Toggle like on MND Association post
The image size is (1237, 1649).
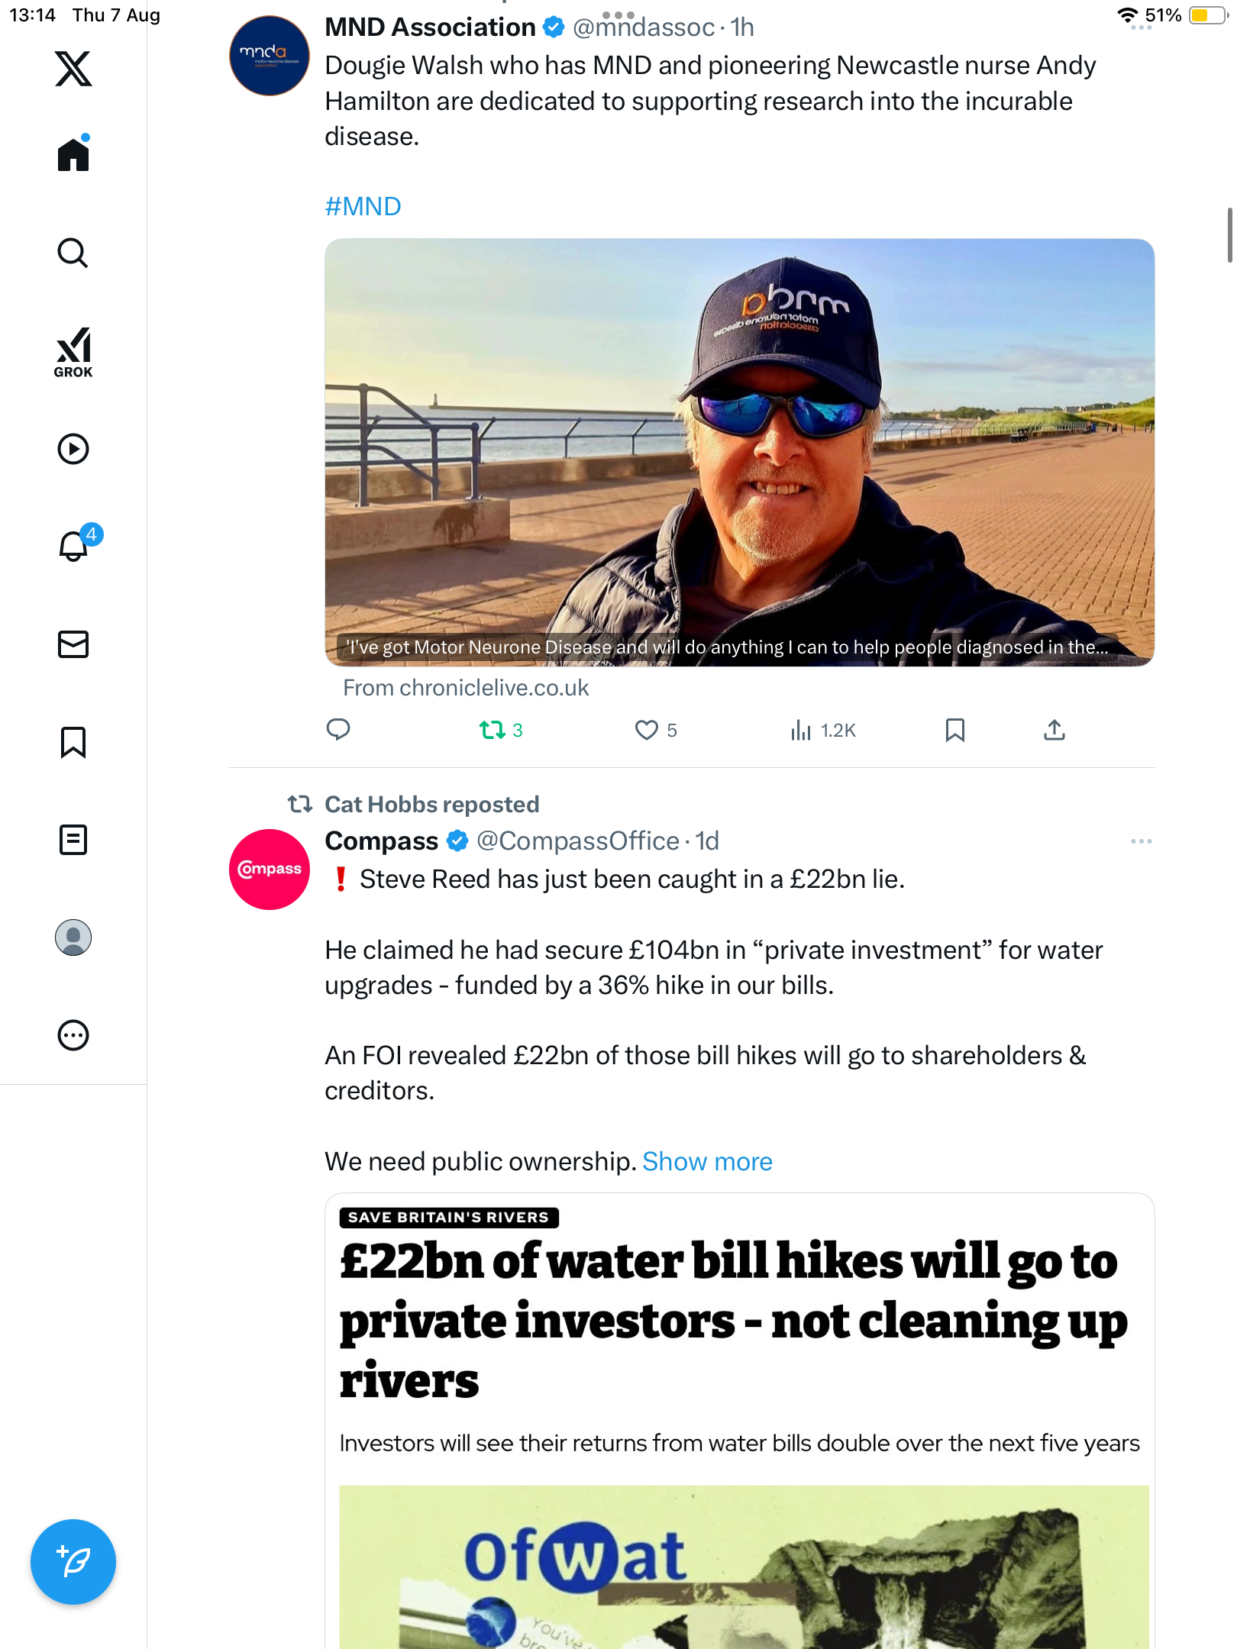(x=647, y=731)
